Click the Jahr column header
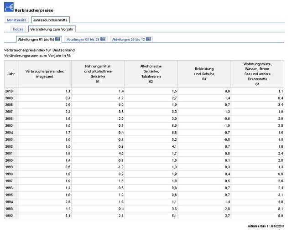This screenshot has height=232, width=292. tap(11, 74)
